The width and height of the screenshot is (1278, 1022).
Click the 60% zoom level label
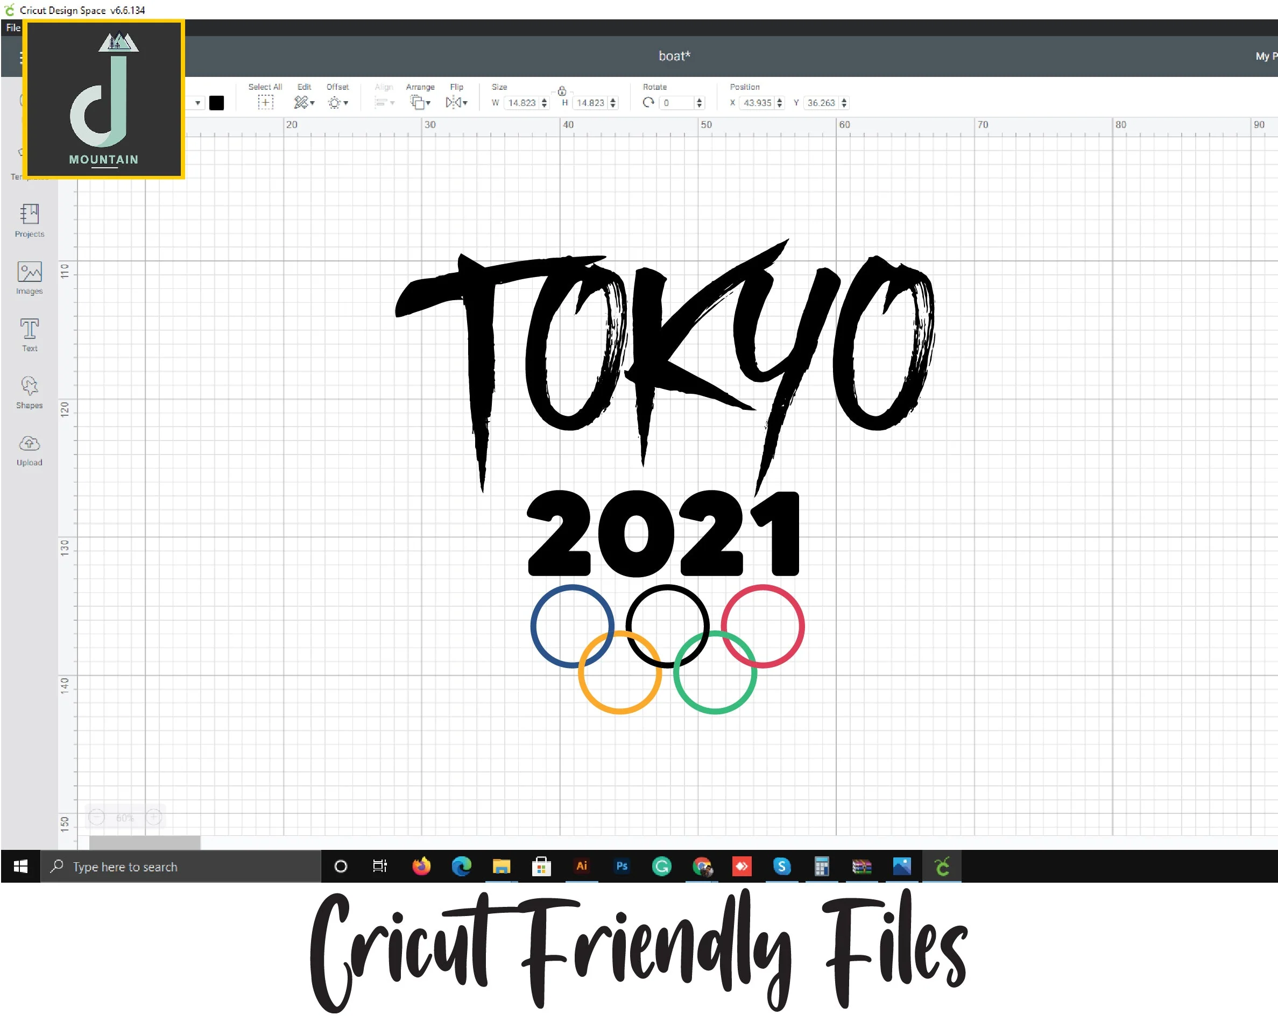coord(125,818)
